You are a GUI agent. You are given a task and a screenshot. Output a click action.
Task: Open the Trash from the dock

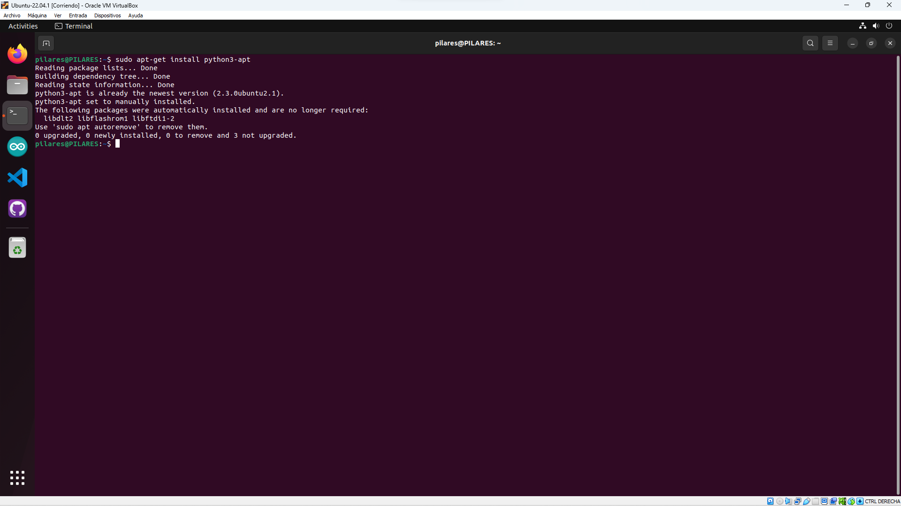pos(17,248)
